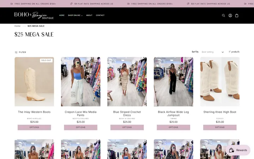Open the FILTER panel label

point(22,52)
